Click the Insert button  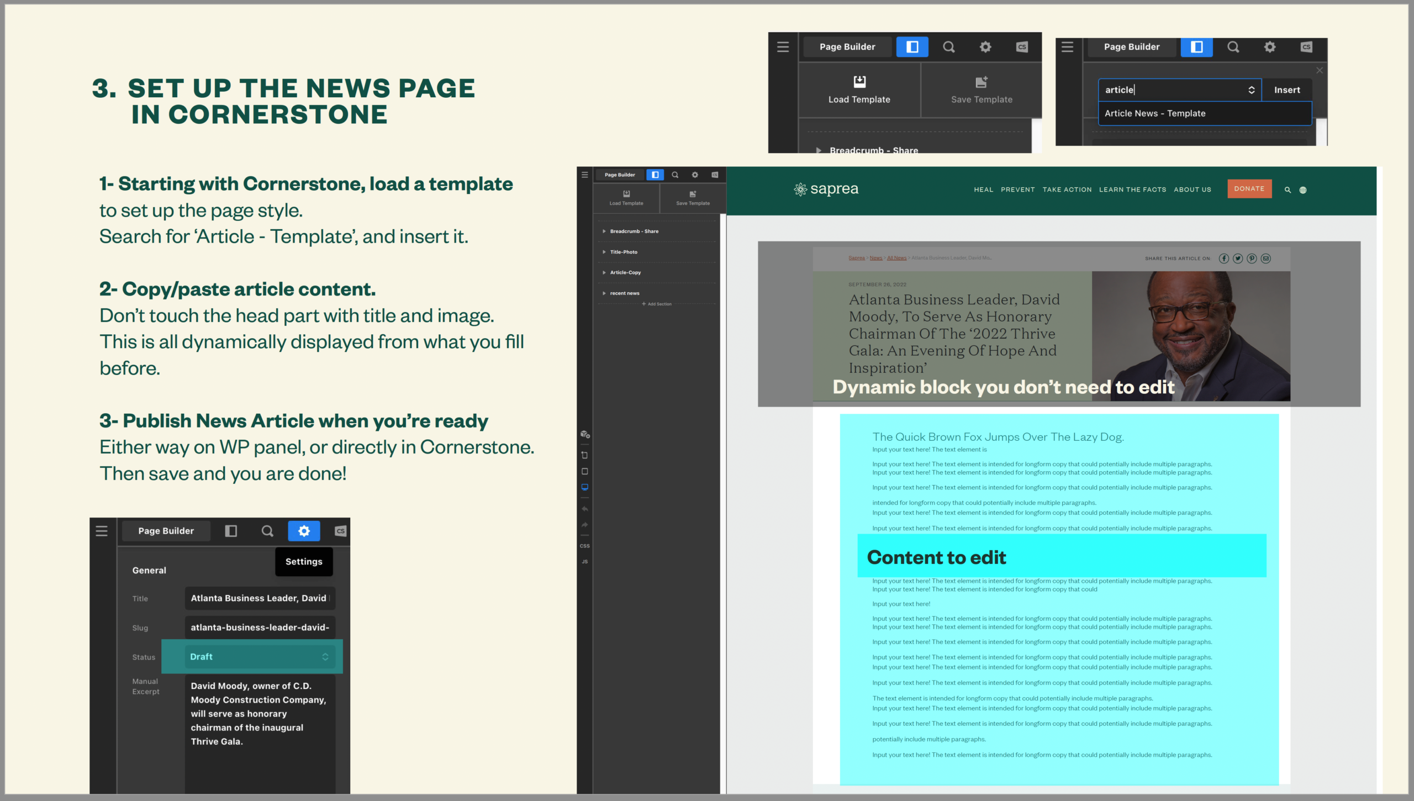point(1287,90)
